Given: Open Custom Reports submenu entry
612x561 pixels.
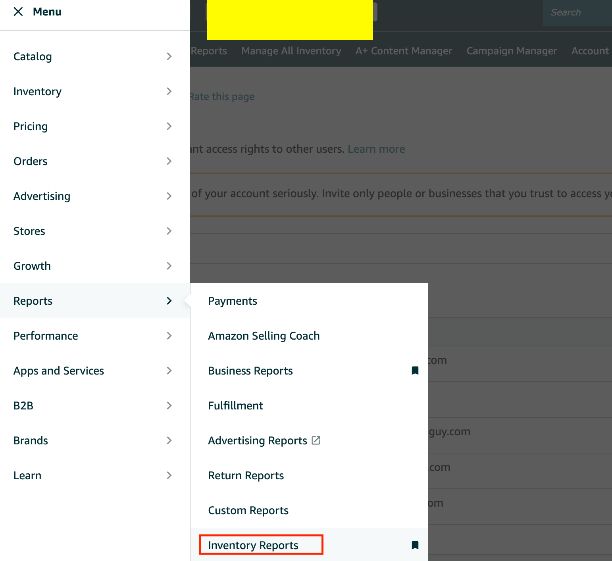Looking at the screenshot, I should (x=309, y=510).
